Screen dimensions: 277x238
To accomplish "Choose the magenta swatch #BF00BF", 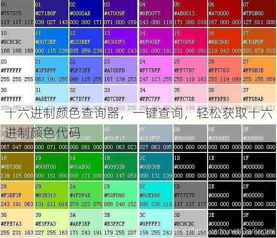I will point(155,42).
